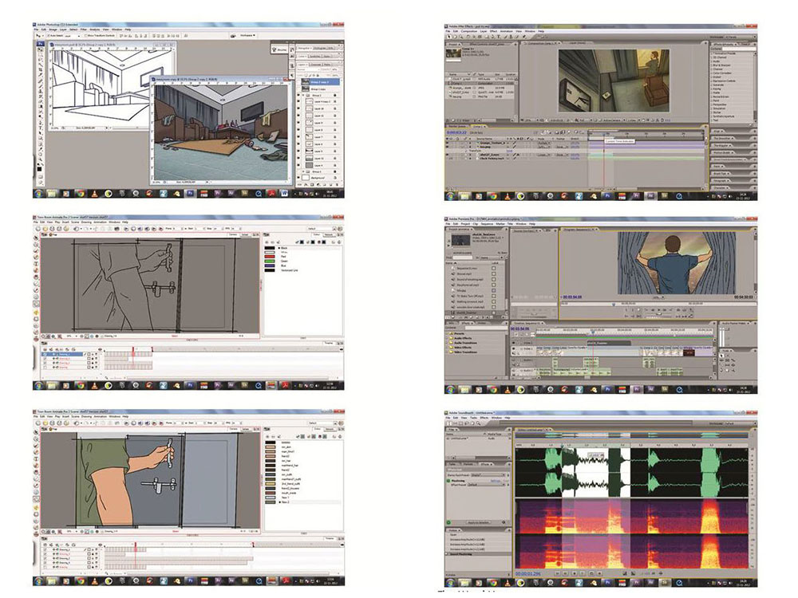Open Composition menu in After Effects
Image resolution: width=798 pixels, height=598 pixels.
tap(468, 31)
